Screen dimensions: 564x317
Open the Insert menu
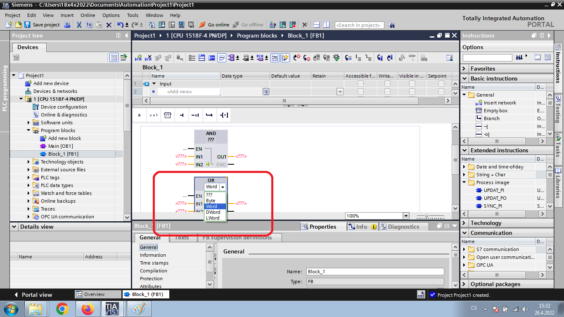pyautogui.click(x=67, y=15)
